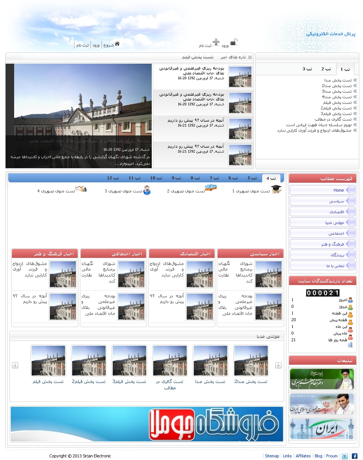Open تماس با ما from the sidebar
This screenshot has width=363, height=460.
(322, 266)
